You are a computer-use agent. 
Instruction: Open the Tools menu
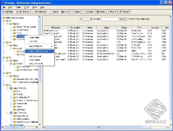pos(35,7)
